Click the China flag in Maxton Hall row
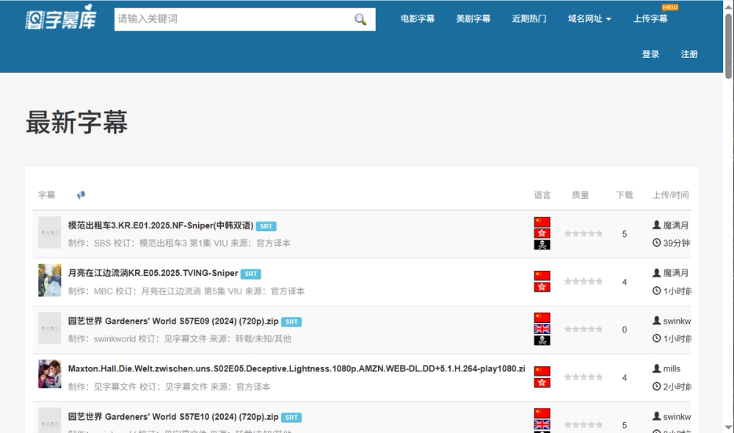The height and width of the screenshot is (433, 734). pyautogui.click(x=542, y=371)
